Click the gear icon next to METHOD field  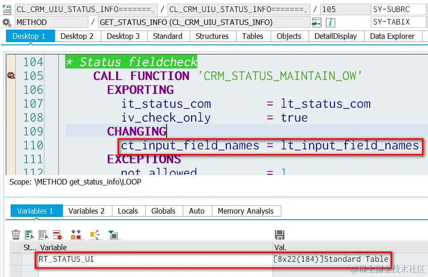pos(6,22)
